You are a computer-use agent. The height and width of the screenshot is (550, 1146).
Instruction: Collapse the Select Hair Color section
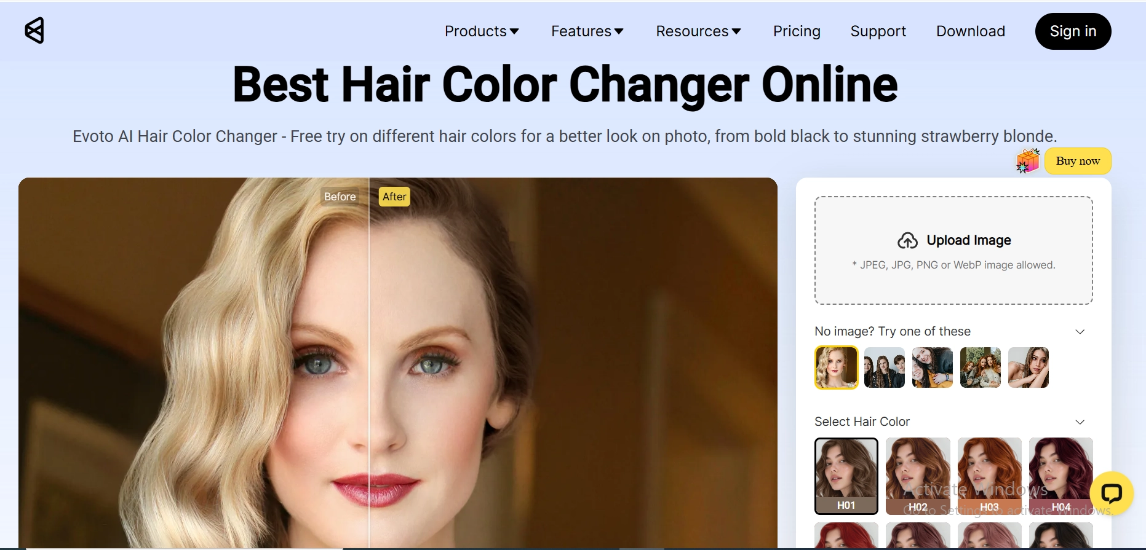(x=1080, y=422)
